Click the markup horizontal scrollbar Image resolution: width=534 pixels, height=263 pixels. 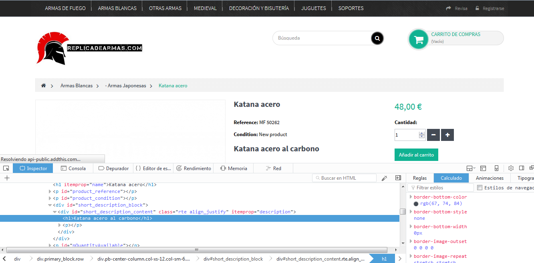(x=197, y=250)
